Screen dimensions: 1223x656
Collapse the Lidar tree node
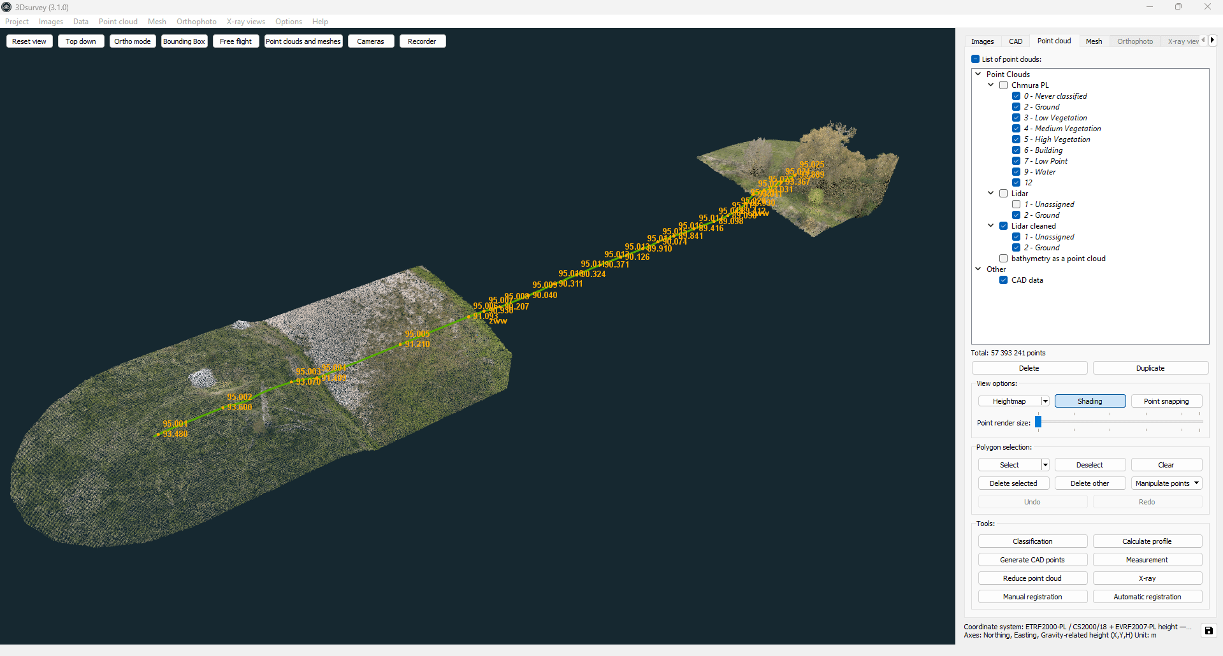pos(991,193)
